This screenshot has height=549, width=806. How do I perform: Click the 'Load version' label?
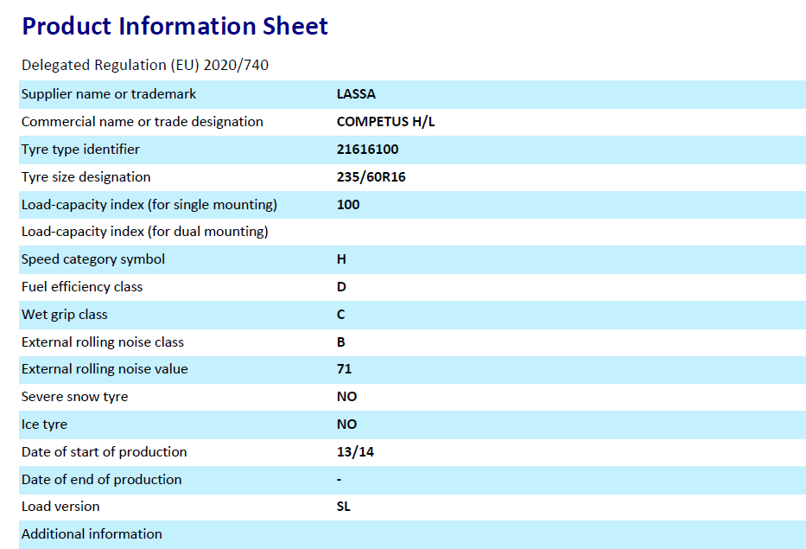(x=60, y=507)
